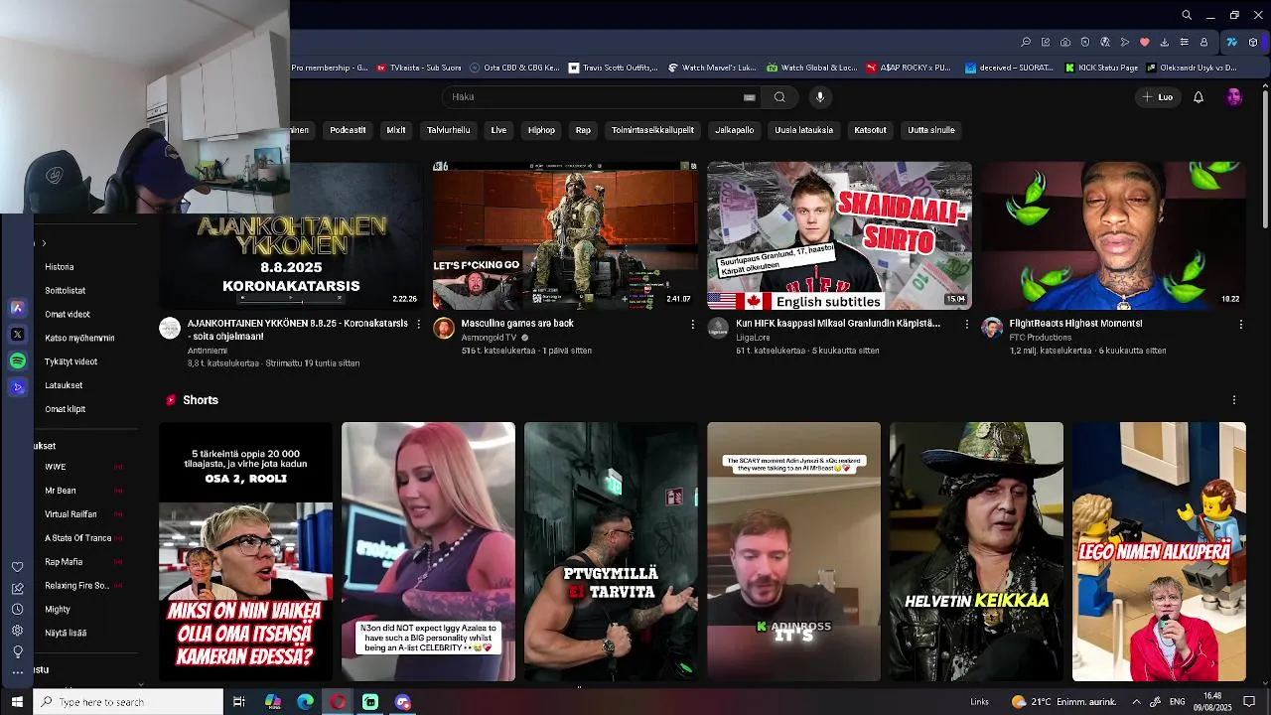Open Soittolistat in YouTube sidebar

(x=66, y=291)
